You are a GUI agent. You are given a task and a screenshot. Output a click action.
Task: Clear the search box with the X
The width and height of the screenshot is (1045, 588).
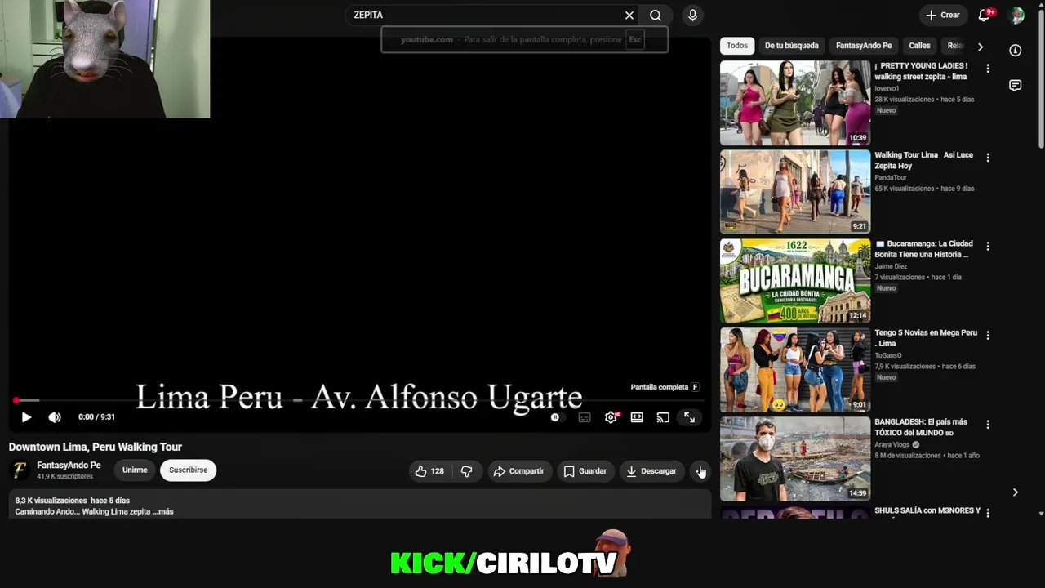(629, 16)
